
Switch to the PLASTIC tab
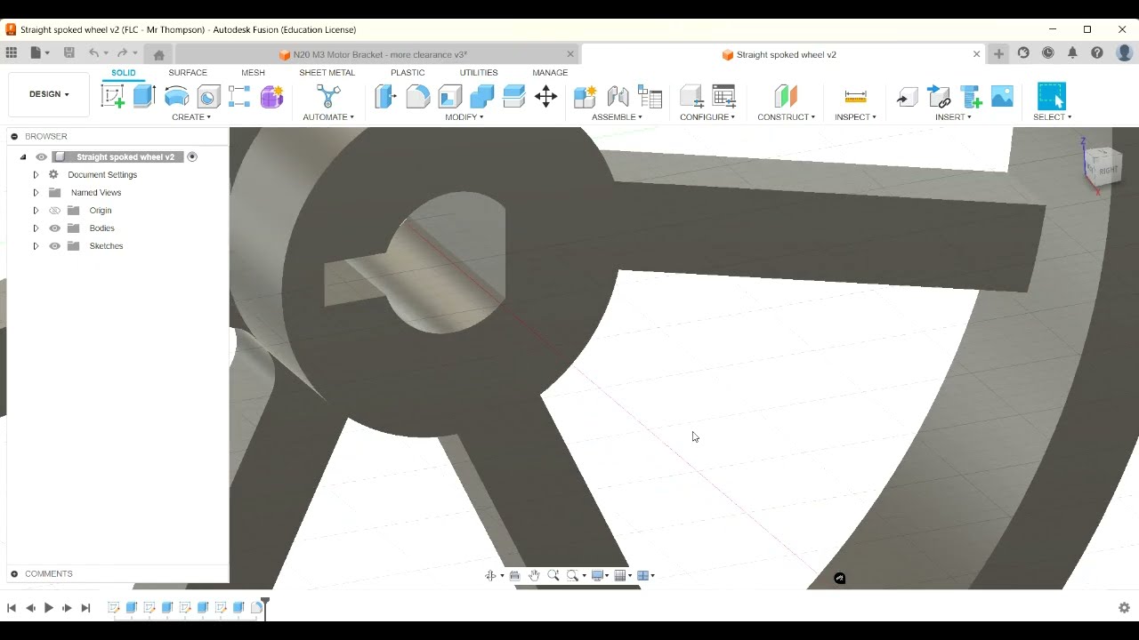[x=408, y=73]
